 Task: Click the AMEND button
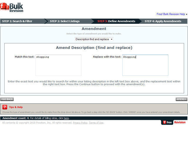[x=182, y=99]
